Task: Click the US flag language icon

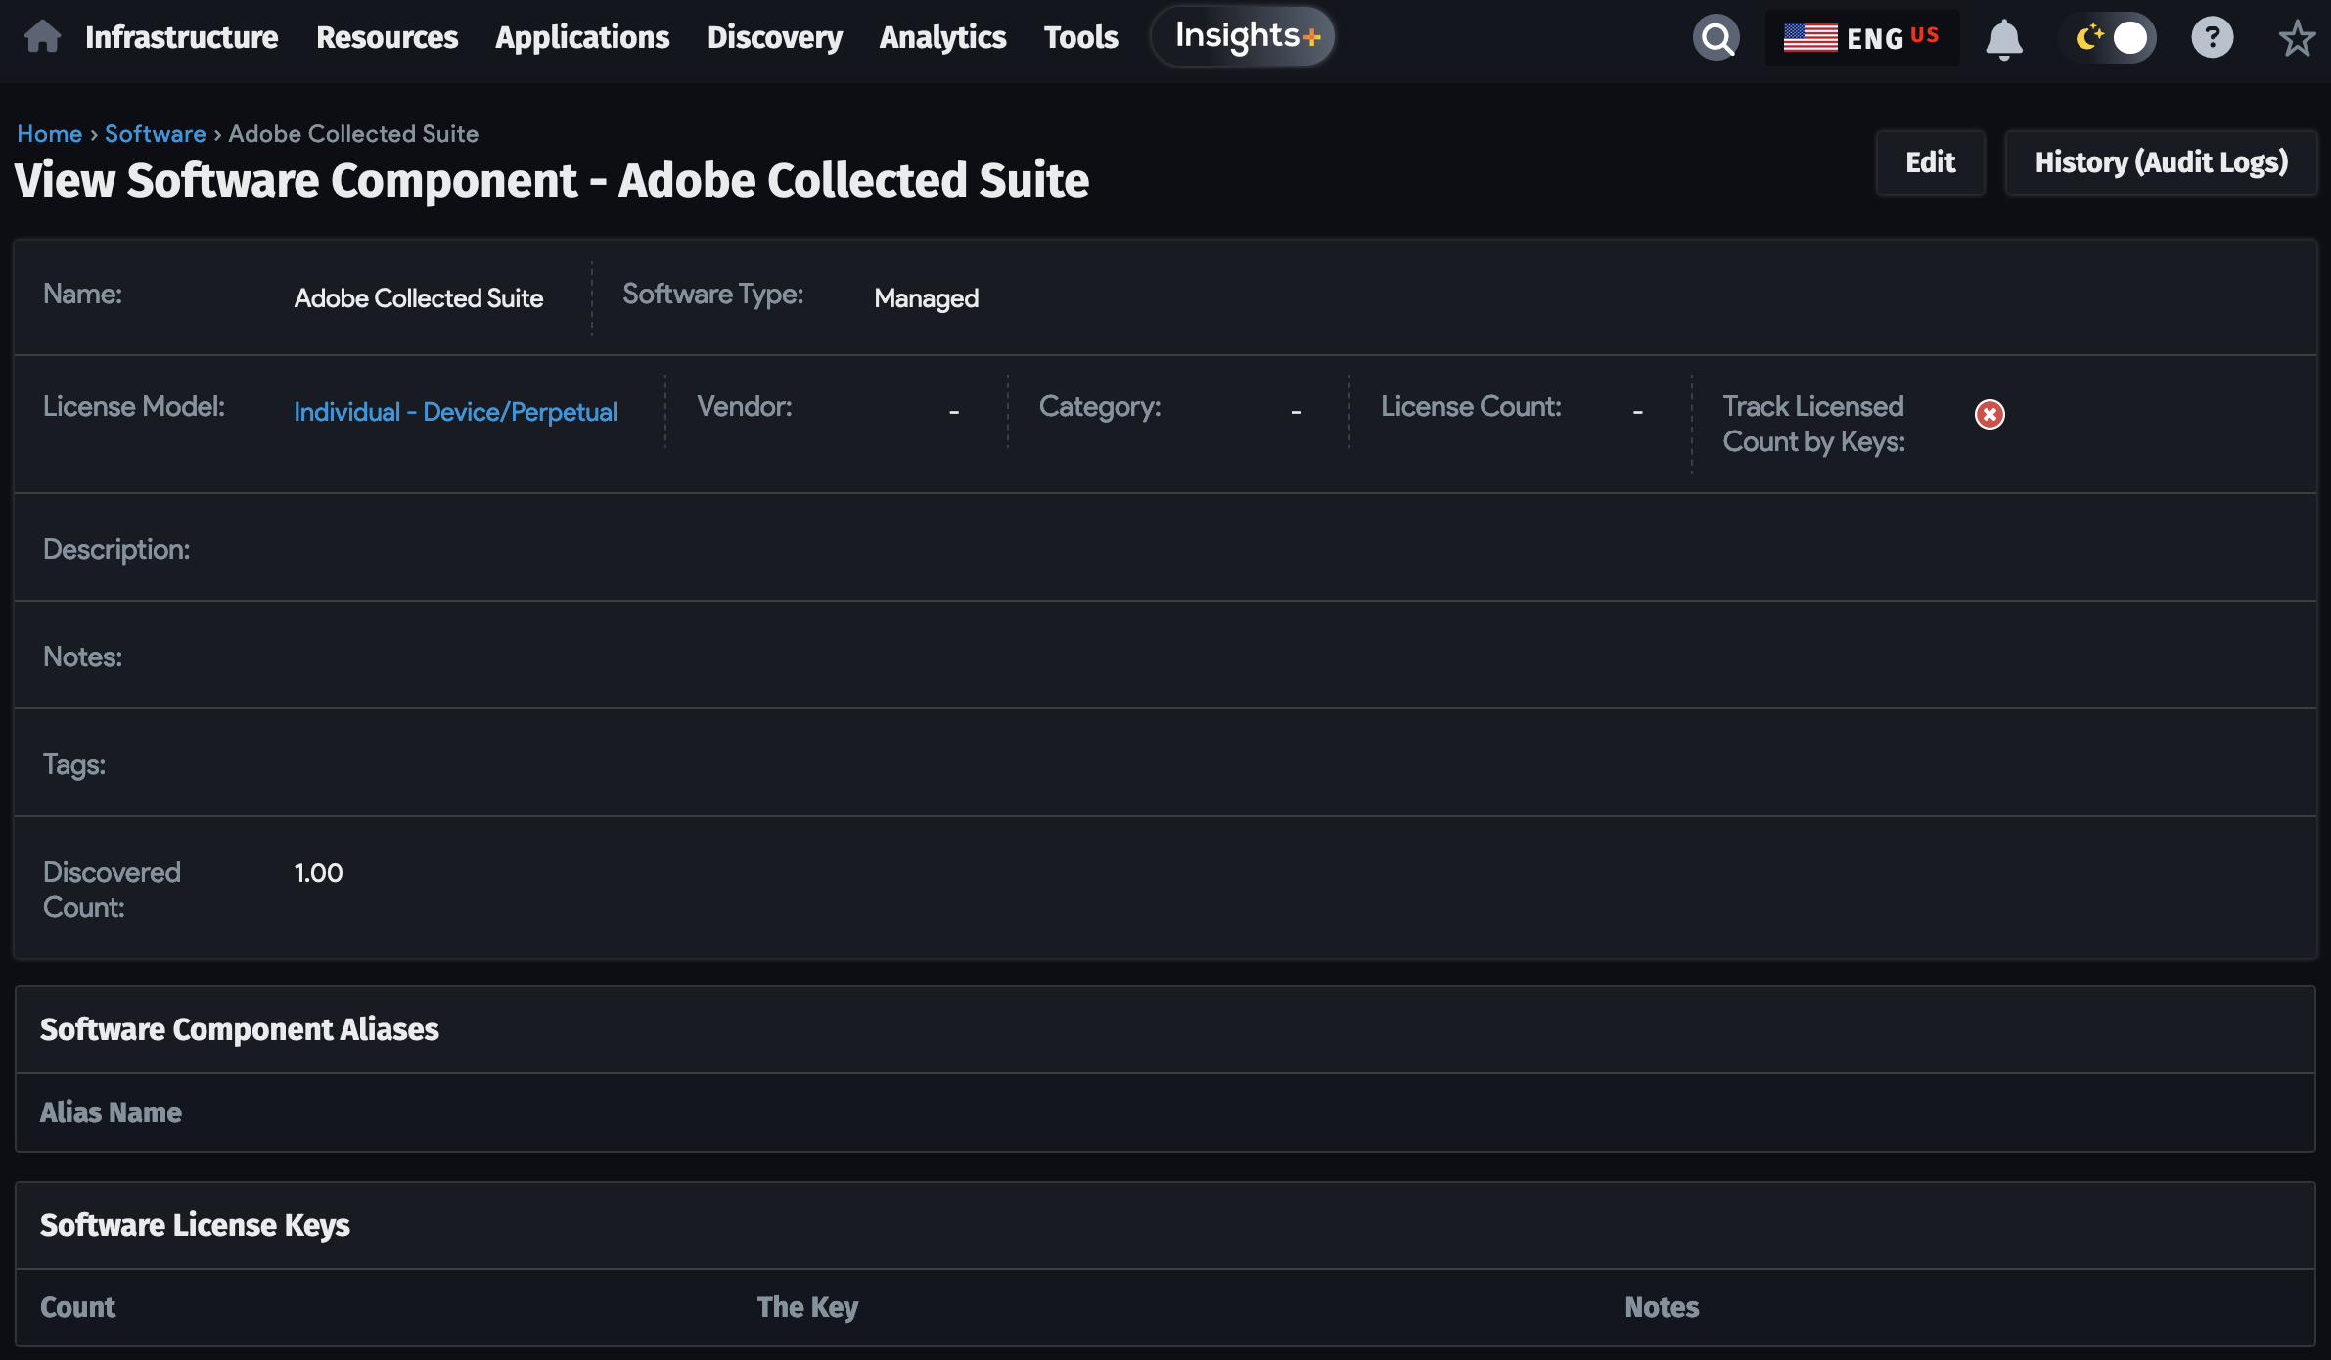Action: 1809,38
